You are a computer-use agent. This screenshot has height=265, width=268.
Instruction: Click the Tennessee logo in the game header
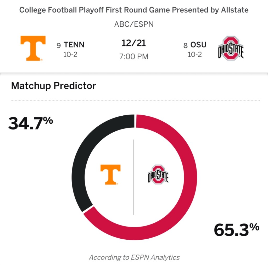[33, 48]
